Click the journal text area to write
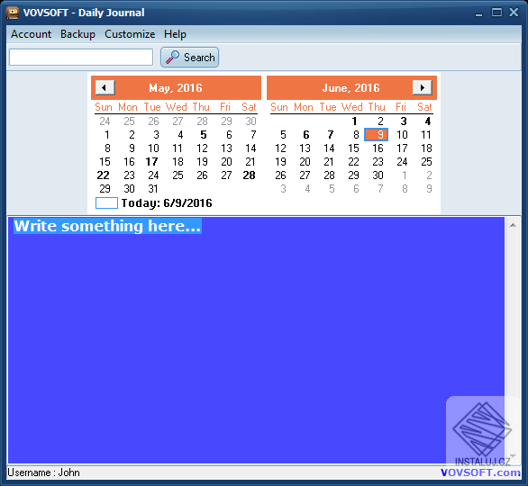Image resolution: width=528 pixels, height=486 pixels. point(256,340)
